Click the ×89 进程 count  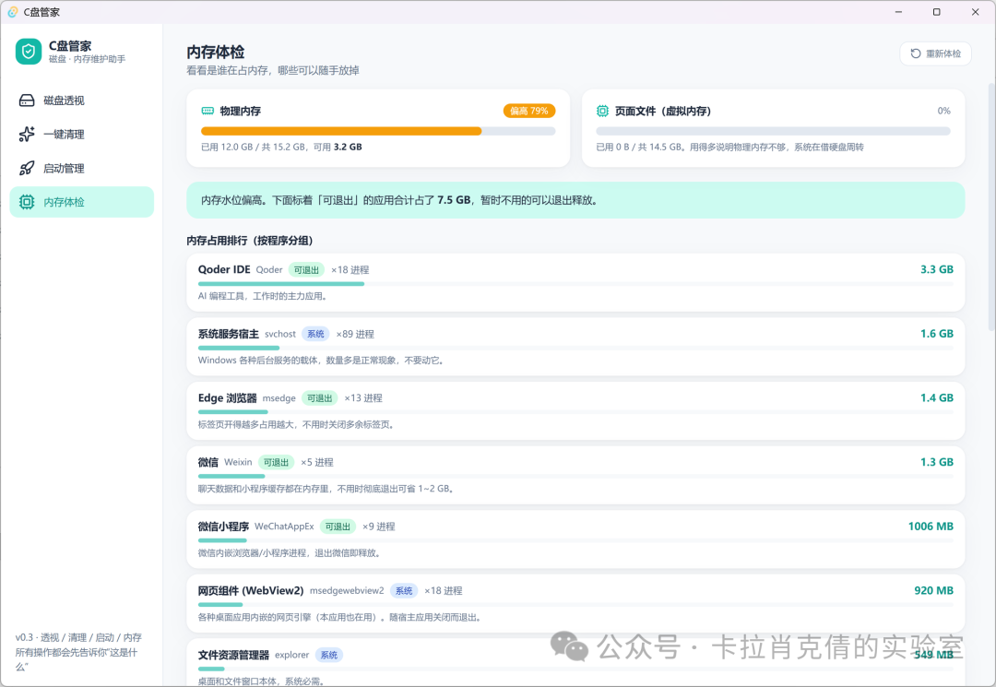point(355,334)
